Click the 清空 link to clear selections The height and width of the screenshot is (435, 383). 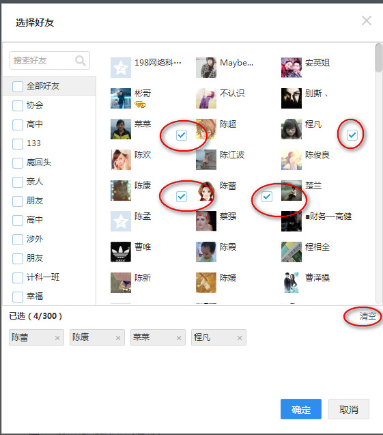tap(368, 316)
